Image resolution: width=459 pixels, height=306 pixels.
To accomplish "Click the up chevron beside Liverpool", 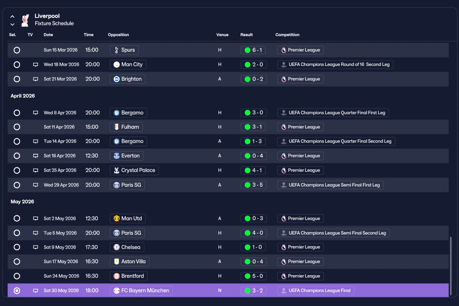I will pyautogui.click(x=12, y=16).
